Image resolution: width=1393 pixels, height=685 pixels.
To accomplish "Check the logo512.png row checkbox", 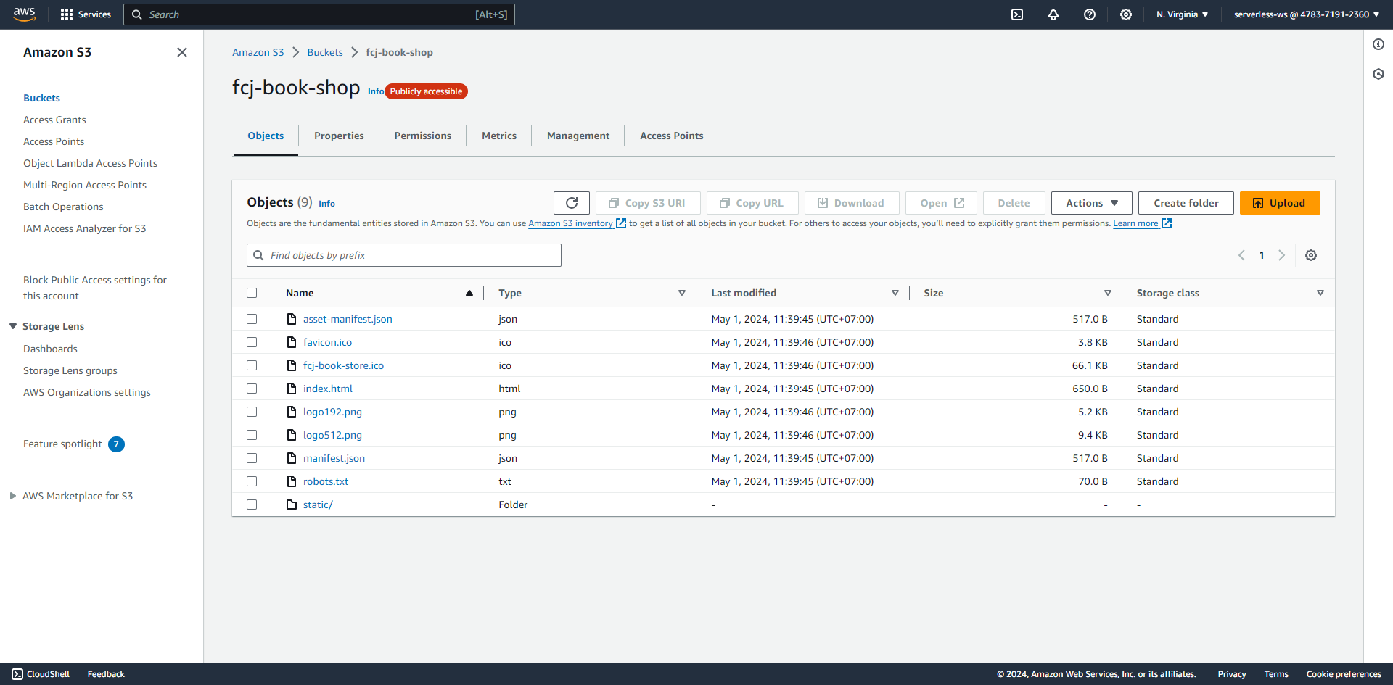I will 252,435.
